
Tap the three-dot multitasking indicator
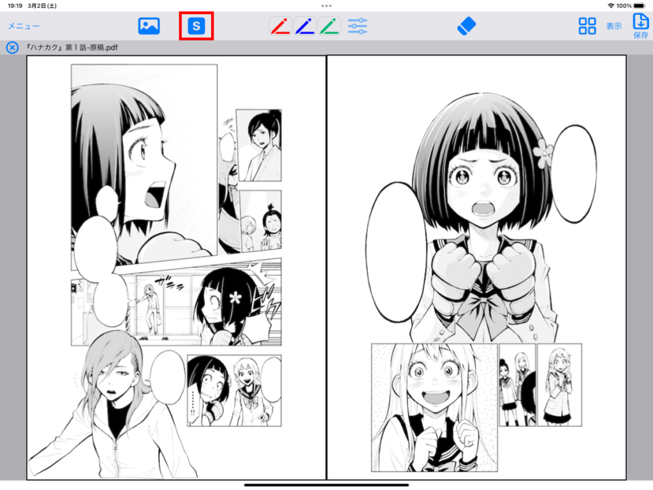point(326,6)
